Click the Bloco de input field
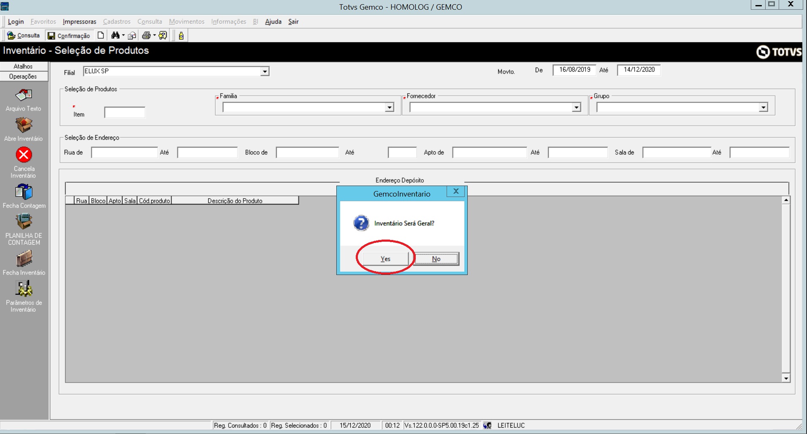Image resolution: width=807 pixels, height=434 pixels. tap(307, 152)
